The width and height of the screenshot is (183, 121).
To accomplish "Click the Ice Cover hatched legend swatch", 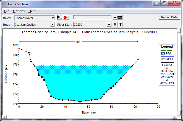I will 167,74.
